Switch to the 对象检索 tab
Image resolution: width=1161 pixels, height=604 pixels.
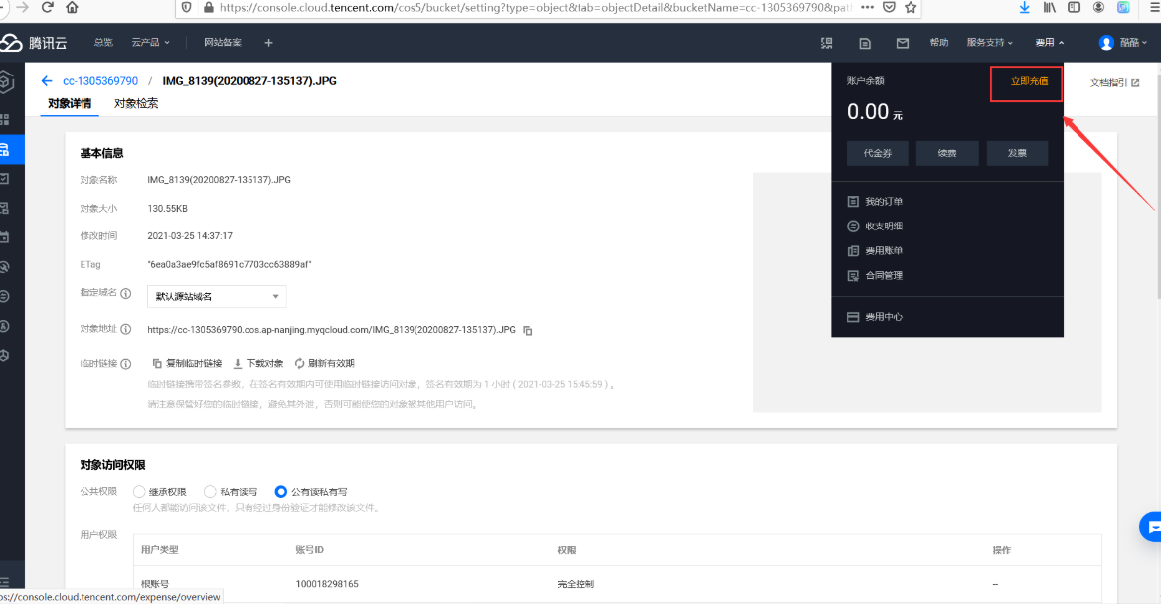pyautogui.click(x=136, y=103)
